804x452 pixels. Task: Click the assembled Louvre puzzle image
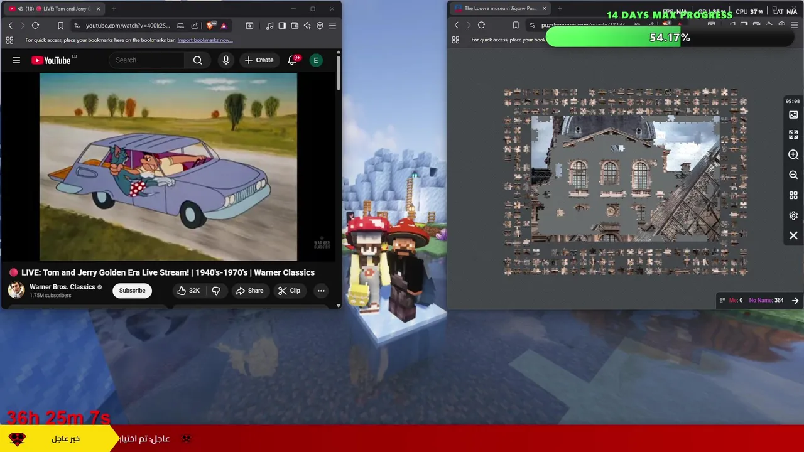click(626, 179)
